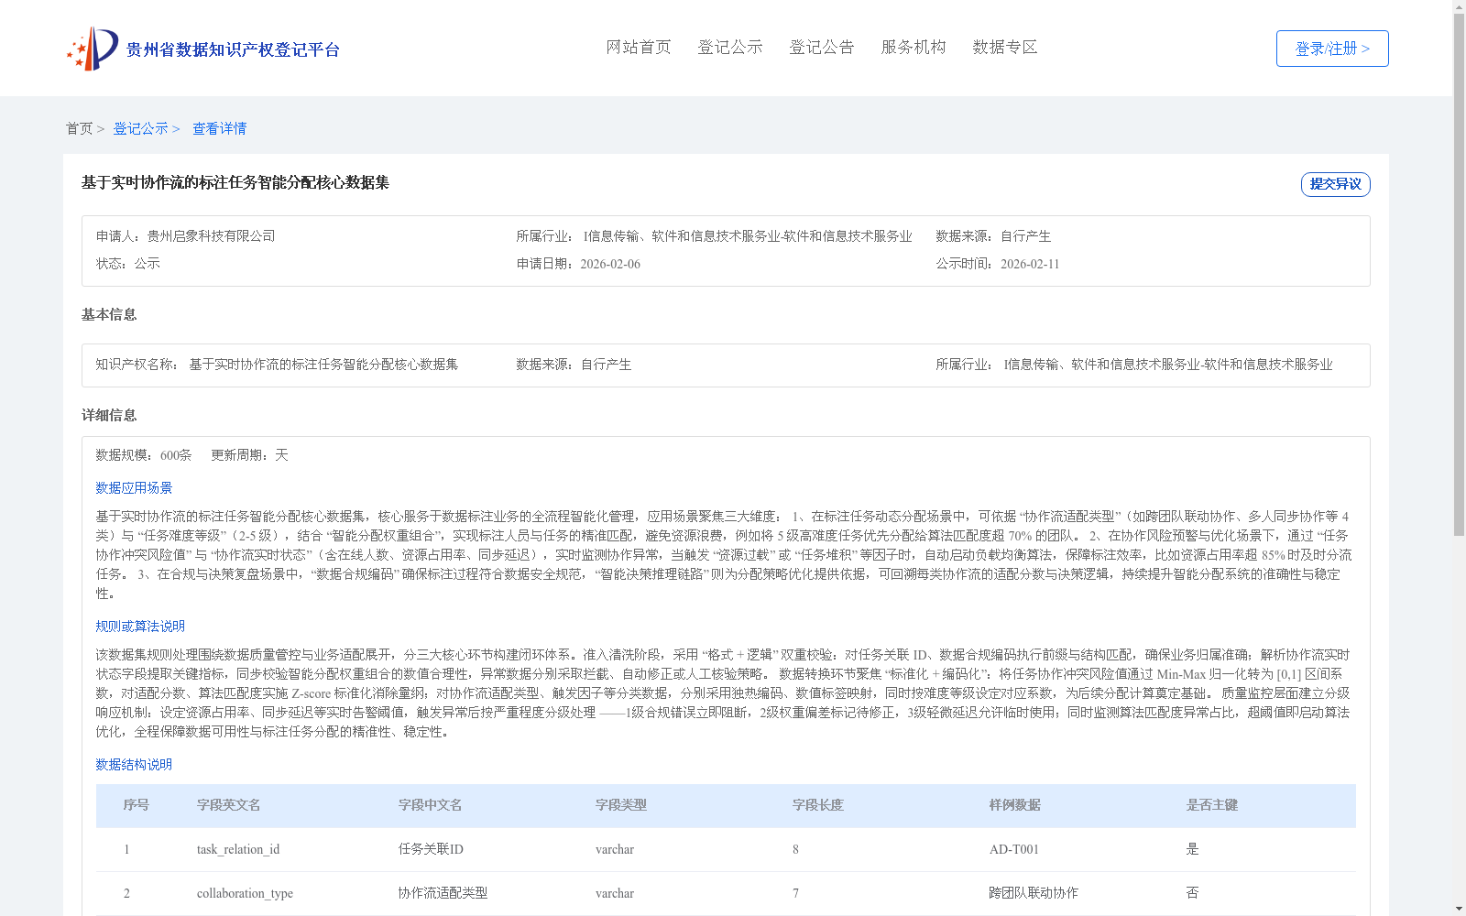Click application date 2026-02-06

(610, 264)
